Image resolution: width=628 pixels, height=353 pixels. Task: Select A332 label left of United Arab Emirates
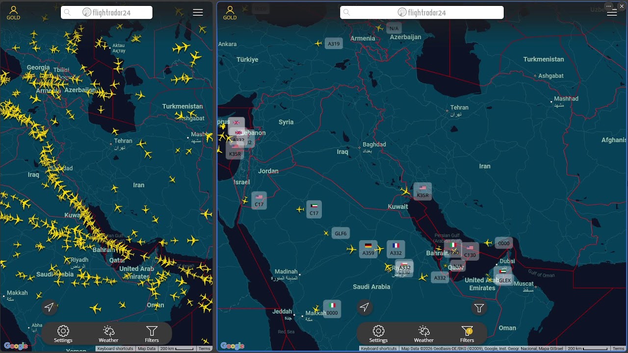pyautogui.click(x=440, y=277)
